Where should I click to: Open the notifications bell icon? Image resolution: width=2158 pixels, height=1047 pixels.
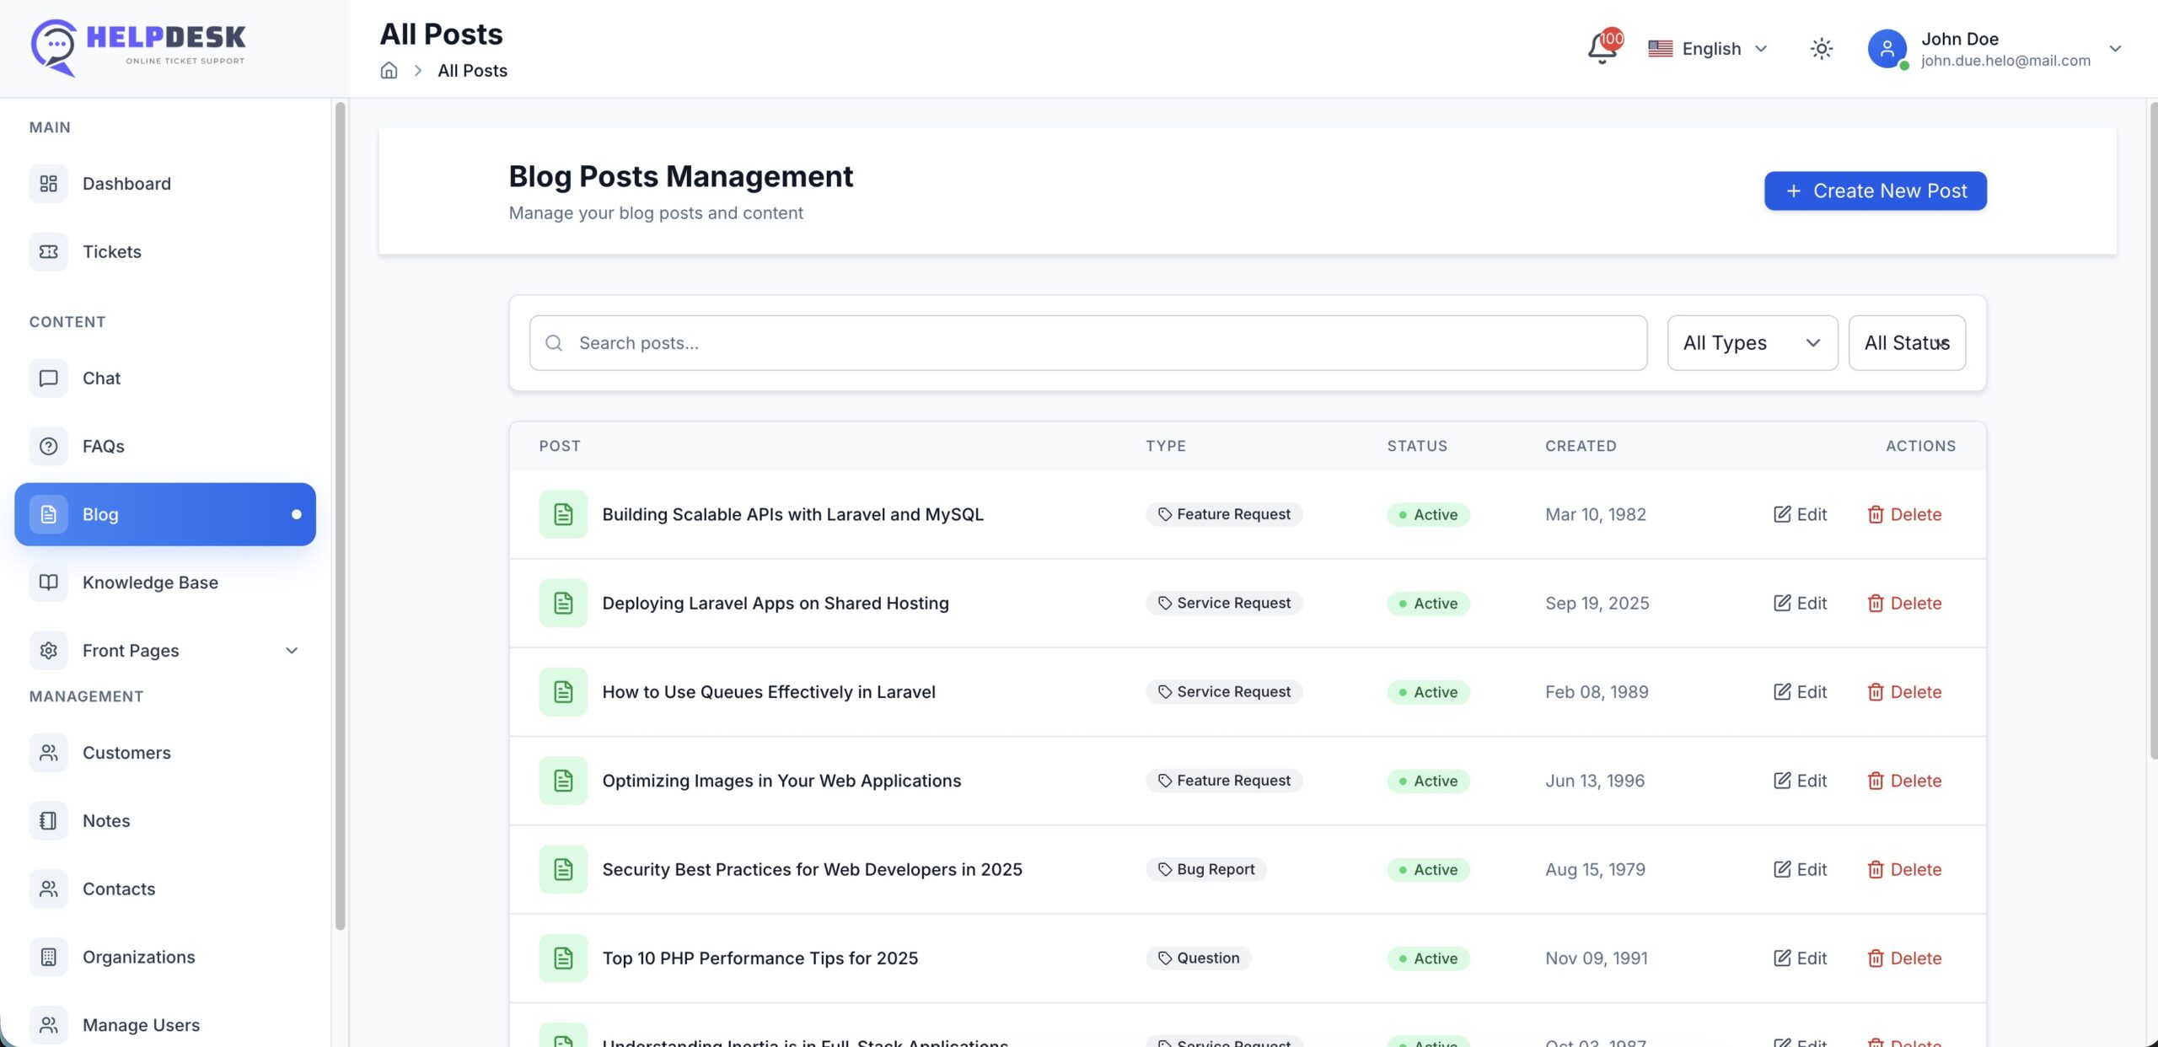click(x=1602, y=49)
